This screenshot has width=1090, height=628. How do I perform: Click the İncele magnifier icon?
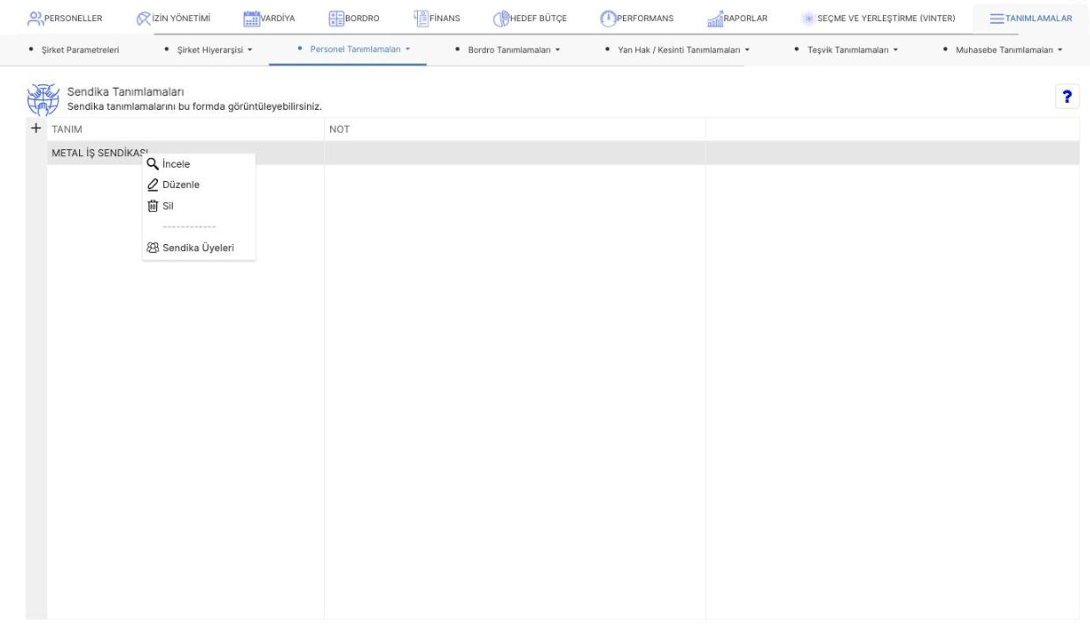pyautogui.click(x=153, y=163)
